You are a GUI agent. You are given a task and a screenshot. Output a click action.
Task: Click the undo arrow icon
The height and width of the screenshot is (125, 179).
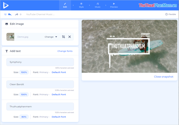click(10, 14)
